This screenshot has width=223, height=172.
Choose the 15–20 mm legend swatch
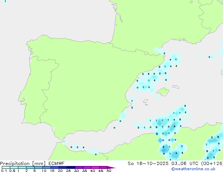[x=55, y=167]
